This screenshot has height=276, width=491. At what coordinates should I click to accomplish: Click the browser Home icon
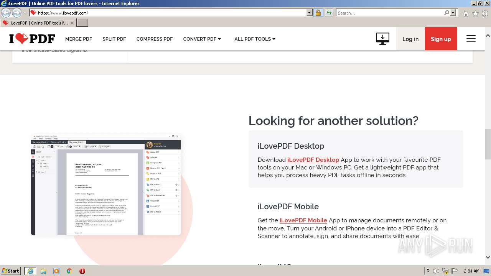pyautogui.click(x=466, y=13)
